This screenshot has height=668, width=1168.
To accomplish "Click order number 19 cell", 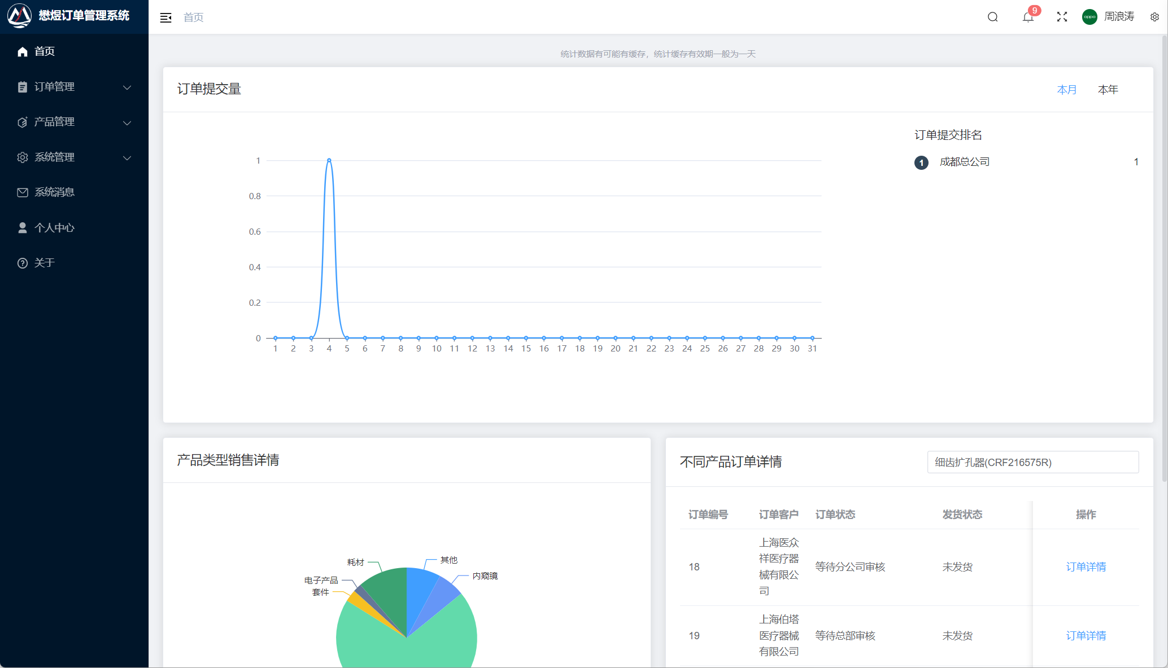I will [x=694, y=636].
